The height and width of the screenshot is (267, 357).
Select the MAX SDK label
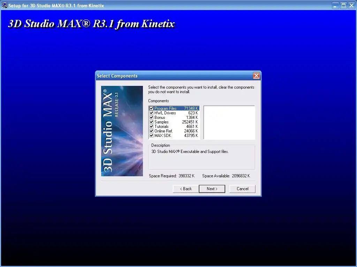[x=163, y=136]
